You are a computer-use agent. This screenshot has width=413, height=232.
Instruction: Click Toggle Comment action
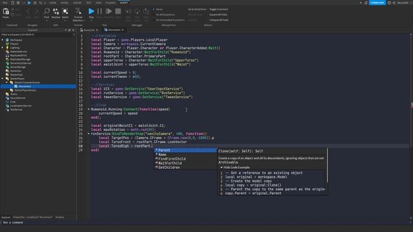(219, 9)
